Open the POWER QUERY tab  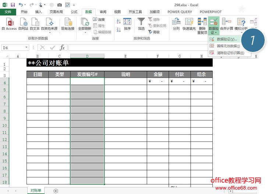[180, 12]
